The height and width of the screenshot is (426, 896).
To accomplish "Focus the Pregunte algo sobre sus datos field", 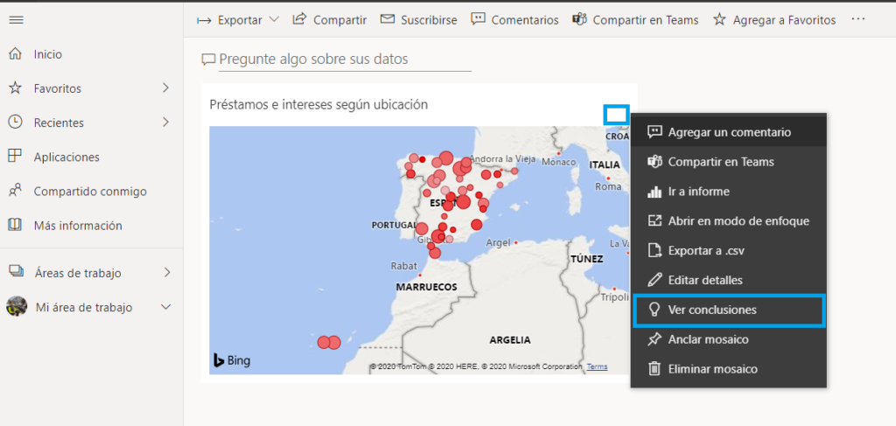I will (x=345, y=59).
